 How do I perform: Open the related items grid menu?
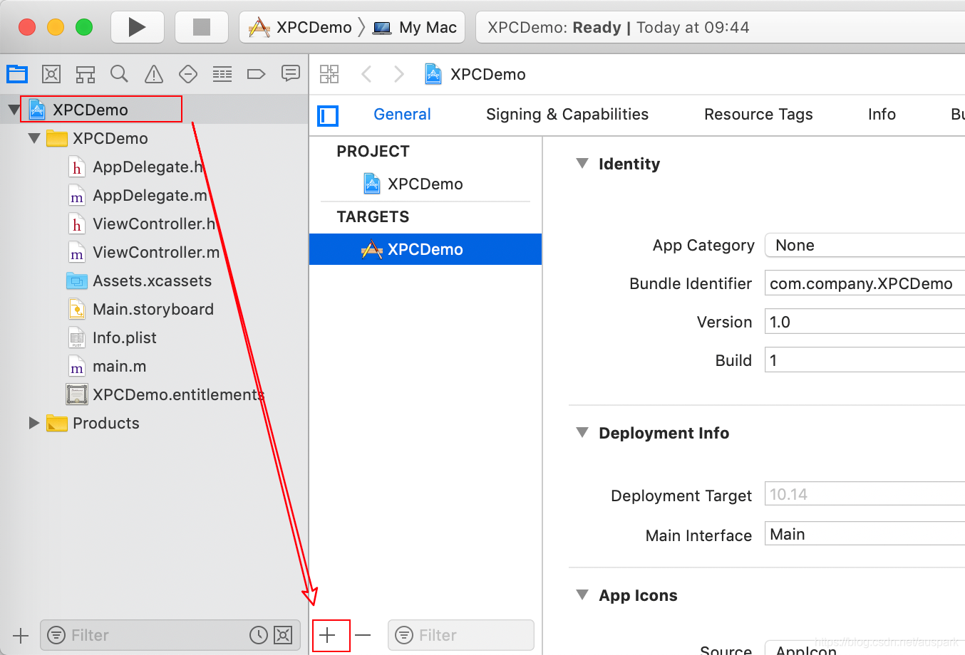pyautogui.click(x=329, y=74)
